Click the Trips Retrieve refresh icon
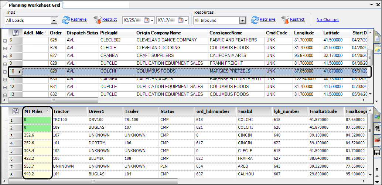This screenshot has width=382, height=185. tap(66, 20)
